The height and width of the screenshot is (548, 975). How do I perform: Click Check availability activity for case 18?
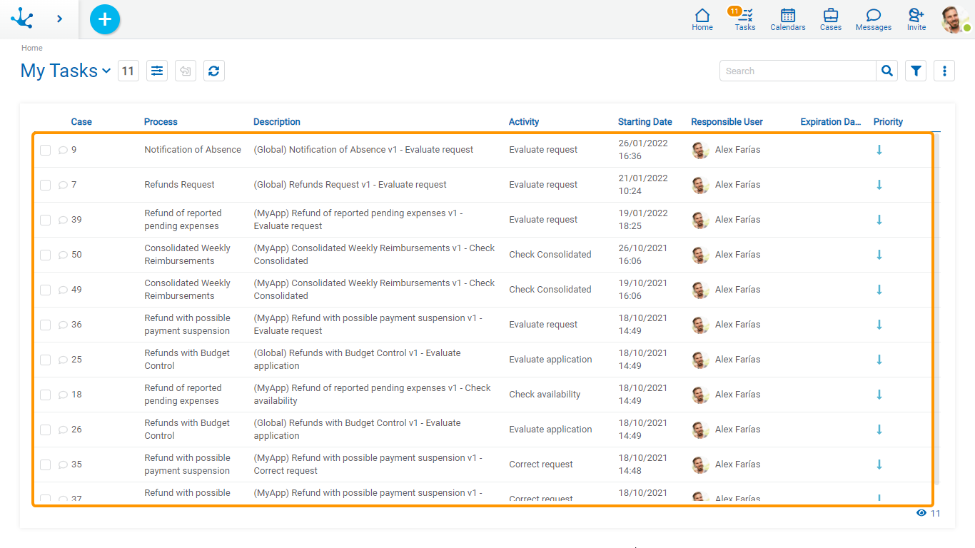[x=545, y=395]
